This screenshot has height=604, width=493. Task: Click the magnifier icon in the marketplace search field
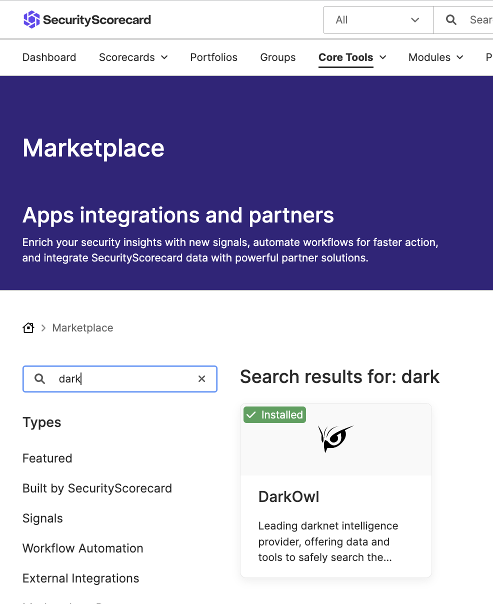[x=39, y=379]
